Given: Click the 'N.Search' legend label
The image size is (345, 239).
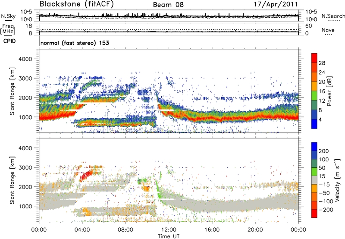Looking at the screenshot, I should 333,16.
